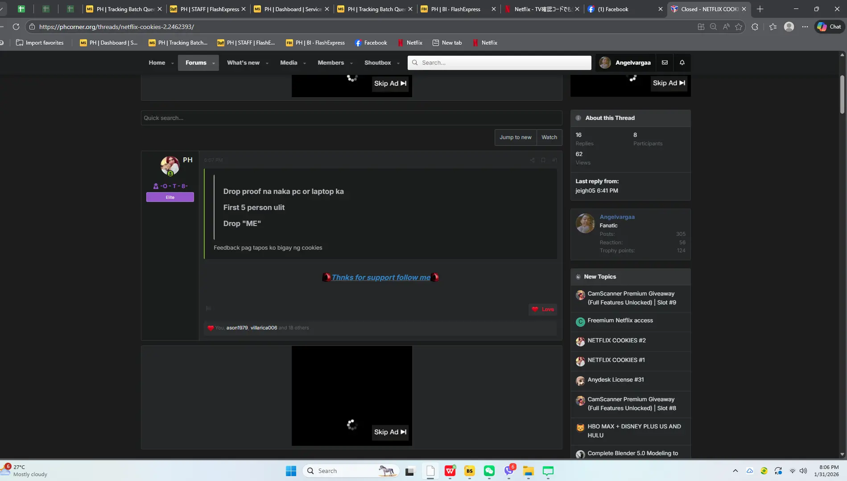Open Copilot Chat button
The height and width of the screenshot is (481, 847).
[829, 27]
